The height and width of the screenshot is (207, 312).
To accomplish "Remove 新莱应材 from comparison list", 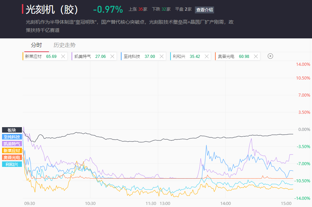I will point(63,57).
